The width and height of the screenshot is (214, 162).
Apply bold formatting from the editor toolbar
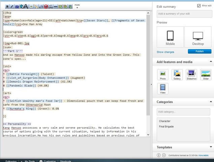7,6
